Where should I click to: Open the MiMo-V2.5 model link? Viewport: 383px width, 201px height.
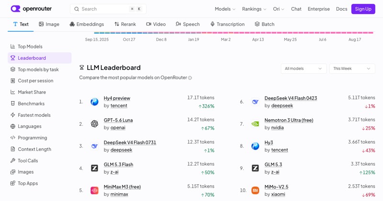tap(276, 187)
